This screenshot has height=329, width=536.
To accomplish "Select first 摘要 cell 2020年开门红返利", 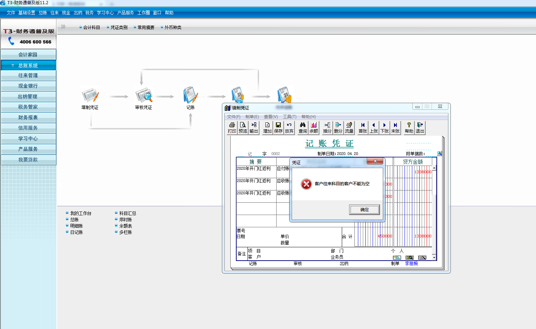I will [x=256, y=172].
